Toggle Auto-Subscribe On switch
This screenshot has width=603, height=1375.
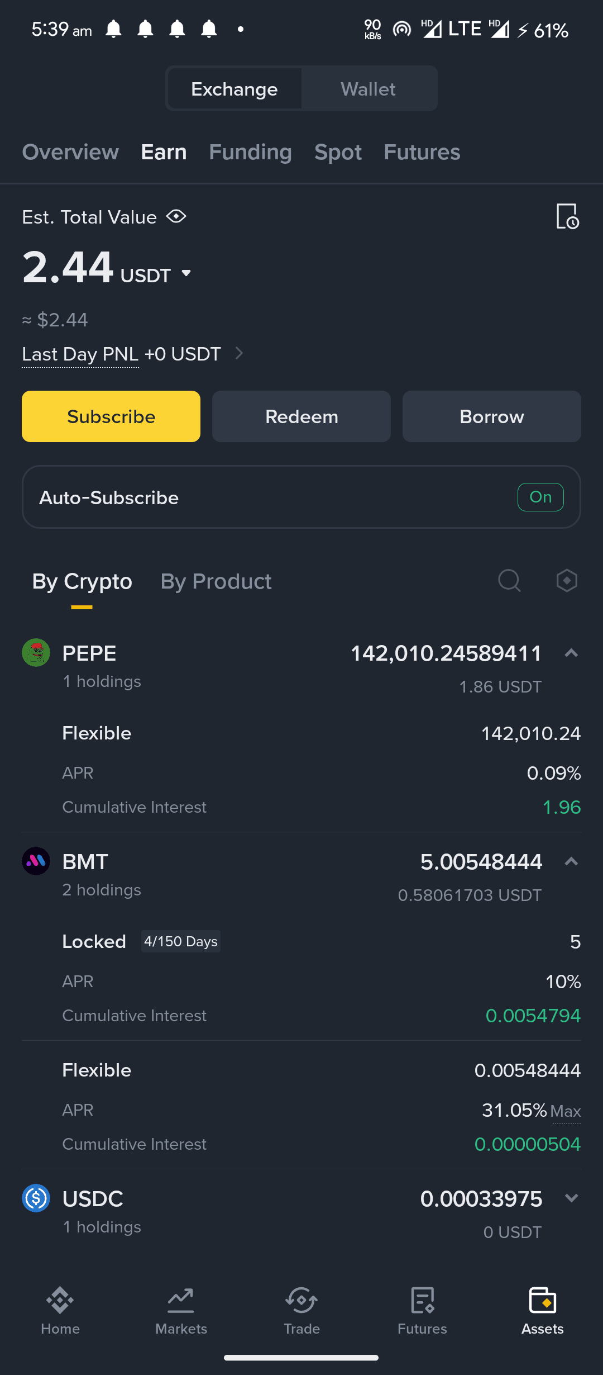(x=540, y=497)
